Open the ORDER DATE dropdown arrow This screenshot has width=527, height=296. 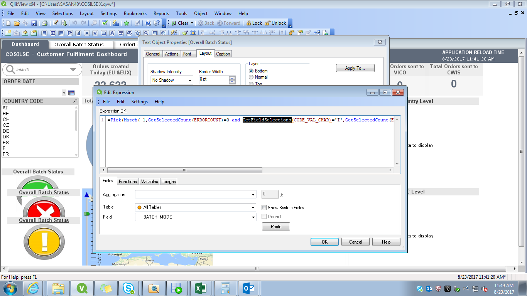click(64, 93)
